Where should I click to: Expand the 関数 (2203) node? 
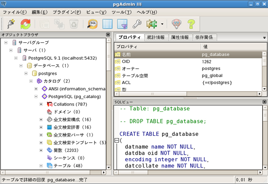point(41,150)
